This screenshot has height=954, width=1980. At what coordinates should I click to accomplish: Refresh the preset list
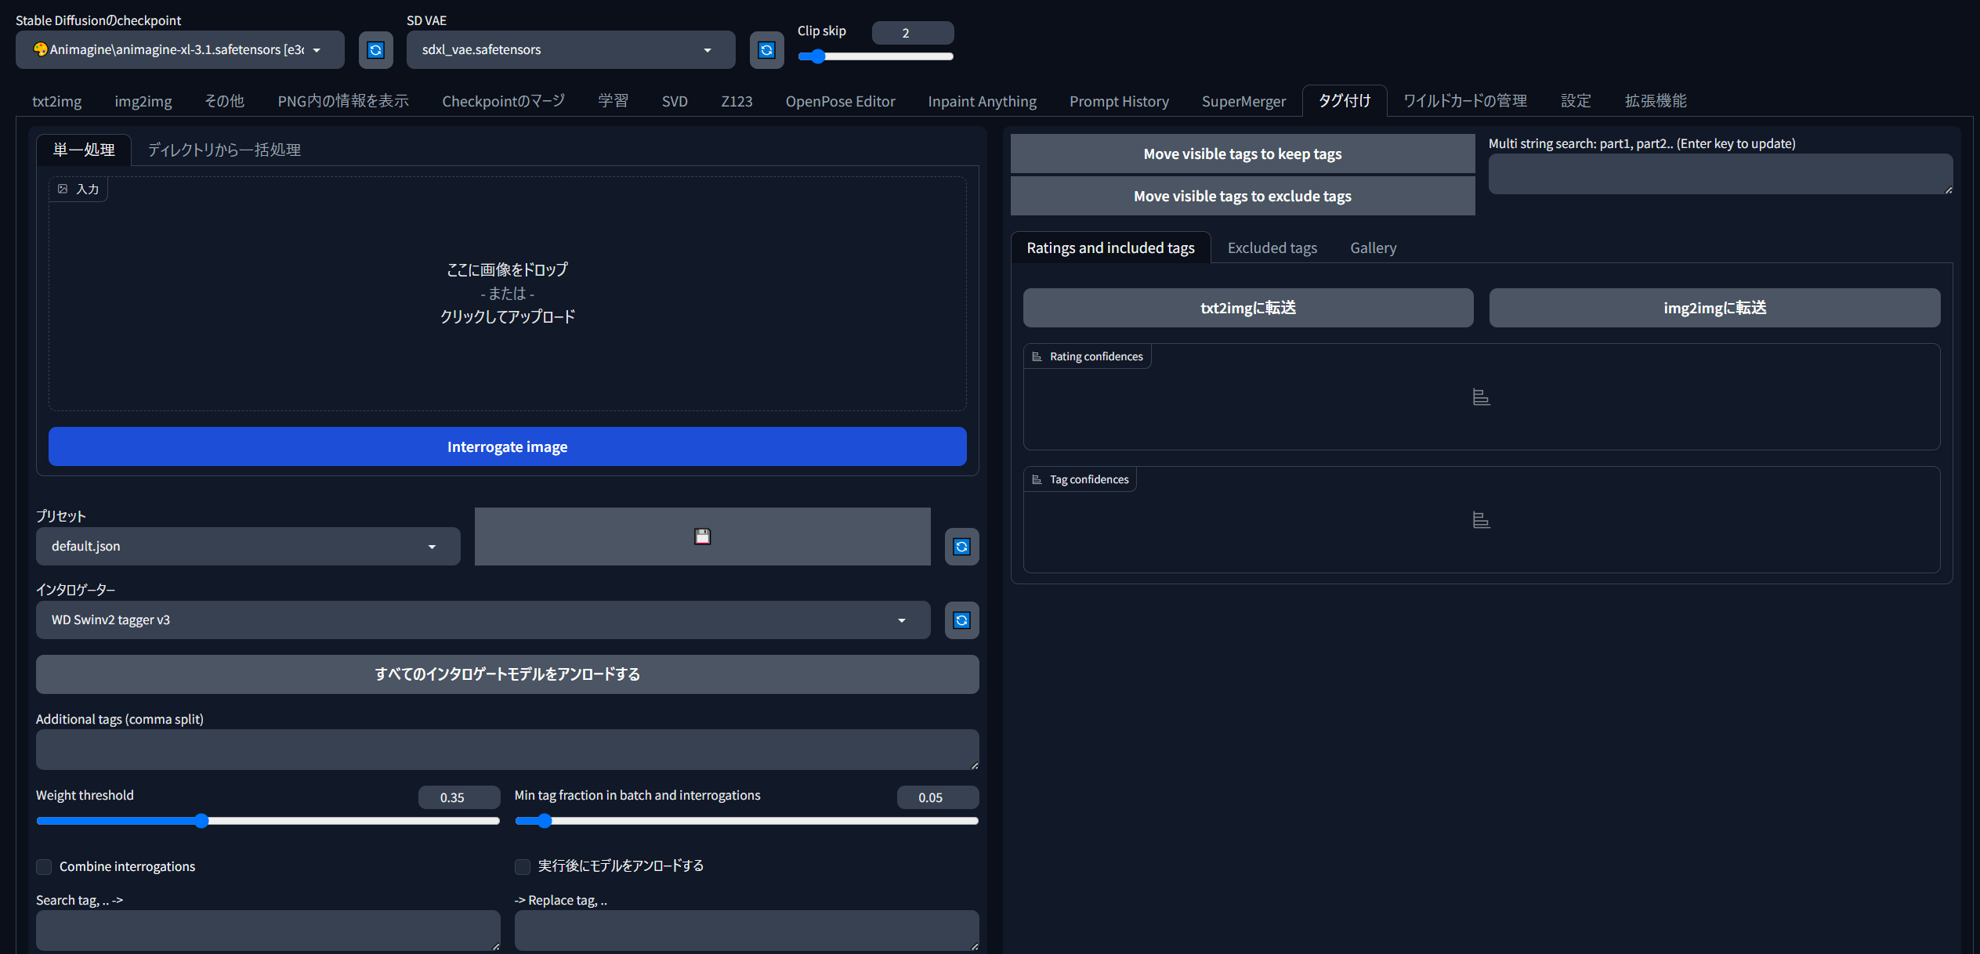[x=961, y=547]
